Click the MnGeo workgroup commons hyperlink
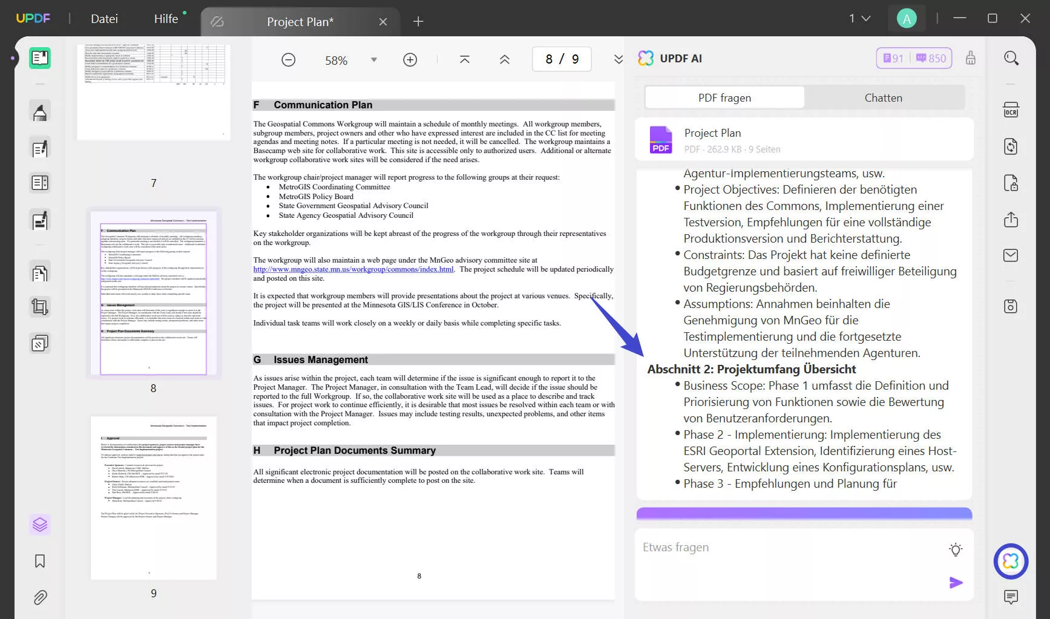Viewport: 1050px width, 619px height. pyautogui.click(x=353, y=269)
